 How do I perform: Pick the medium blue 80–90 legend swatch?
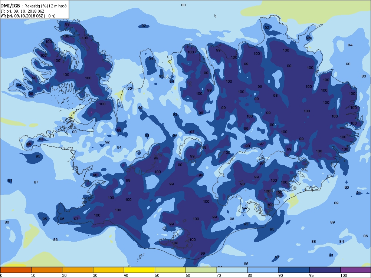pos(263,270)
